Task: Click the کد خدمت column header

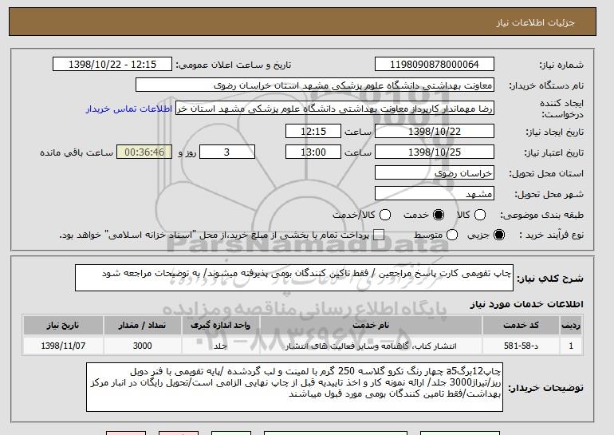Action: pyautogui.click(x=521, y=326)
